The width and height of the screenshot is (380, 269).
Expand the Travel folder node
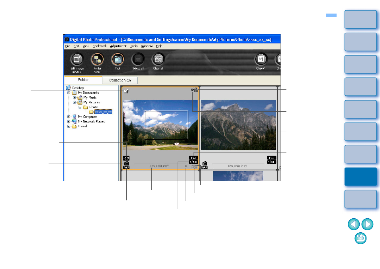[69, 126]
